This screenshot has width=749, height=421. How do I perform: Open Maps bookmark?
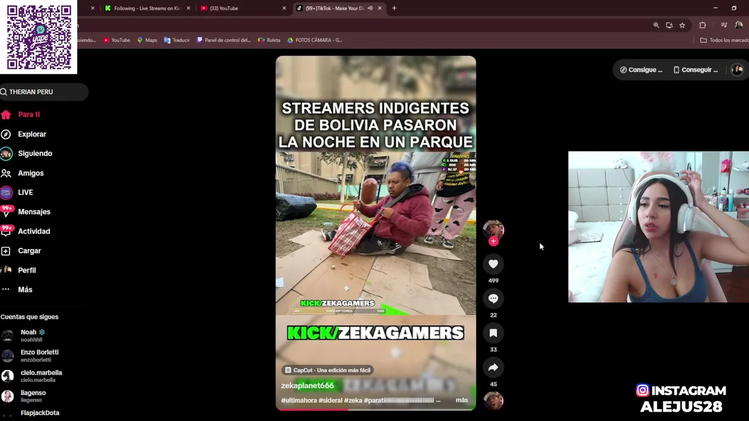click(x=147, y=40)
